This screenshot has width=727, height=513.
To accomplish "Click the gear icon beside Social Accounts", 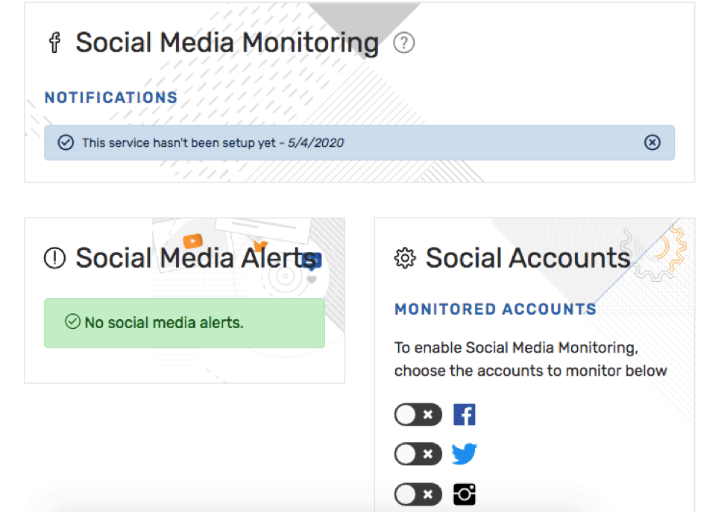I will (404, 257).
